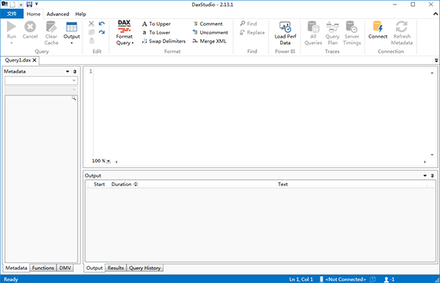Click Merge XML

[210, 41]
